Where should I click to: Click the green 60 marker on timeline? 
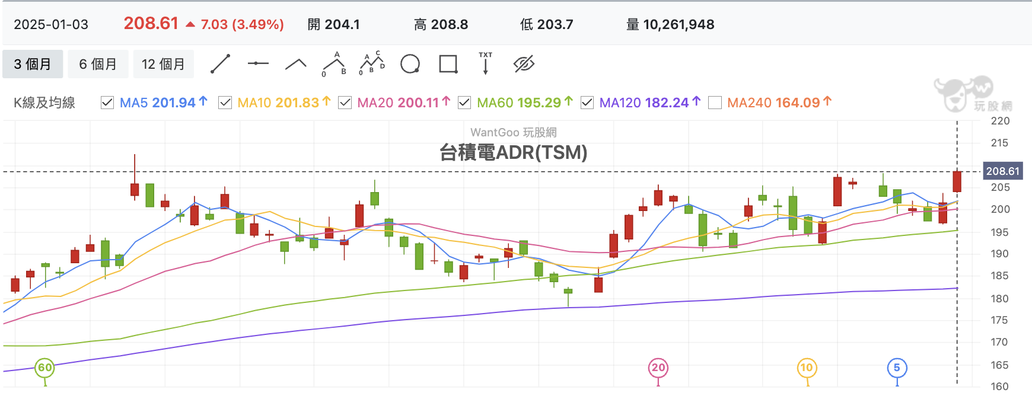[45, 368]
